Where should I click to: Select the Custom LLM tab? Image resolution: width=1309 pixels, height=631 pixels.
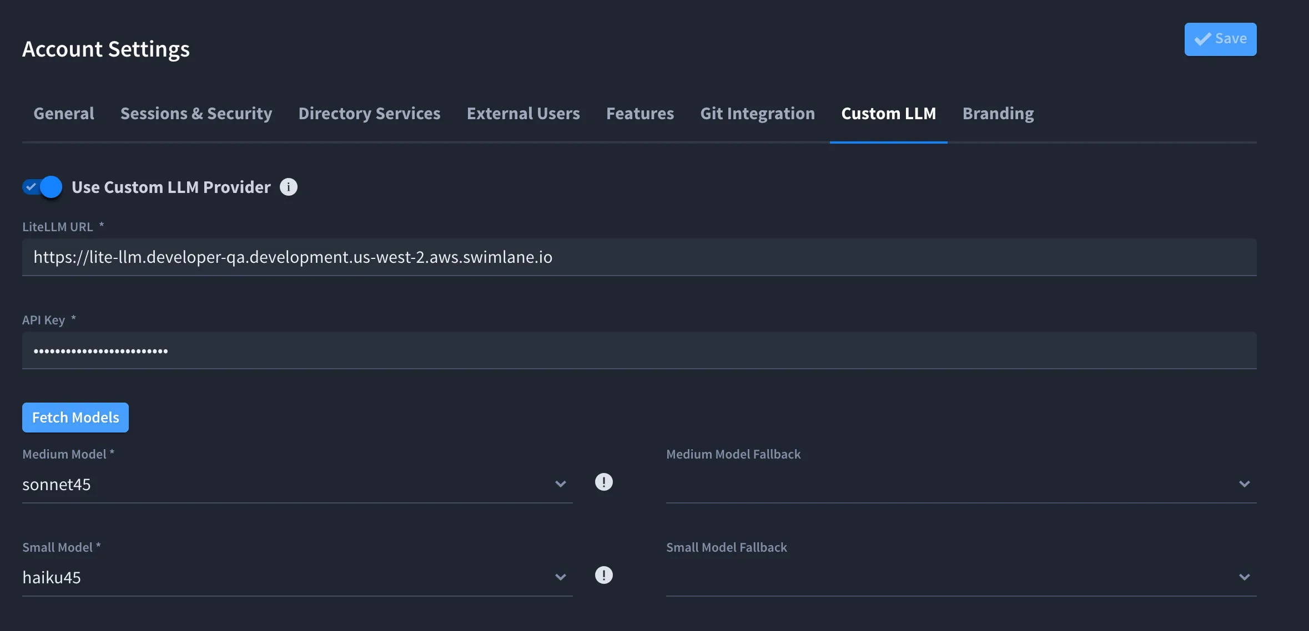point(888,114)
